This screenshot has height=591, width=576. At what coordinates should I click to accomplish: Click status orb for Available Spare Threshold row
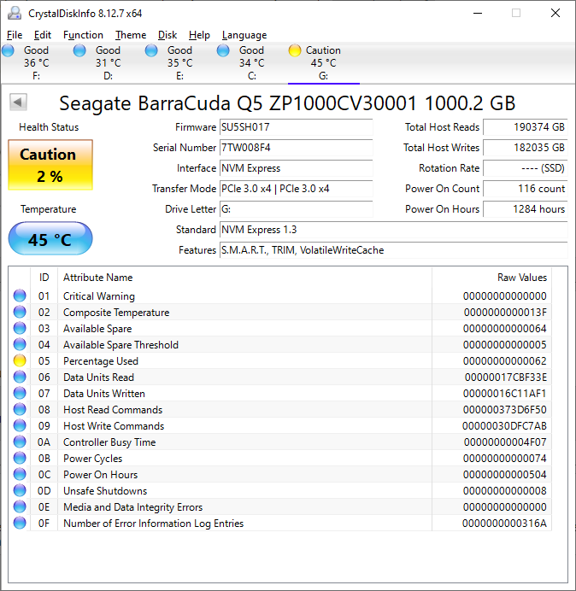[20, 344]
